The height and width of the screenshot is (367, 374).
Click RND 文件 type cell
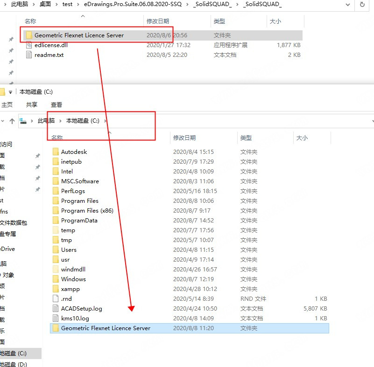[254, 298]
